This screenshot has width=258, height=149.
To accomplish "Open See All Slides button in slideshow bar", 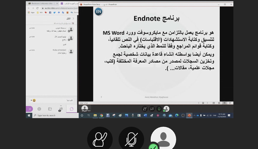I will pos(203,103).
